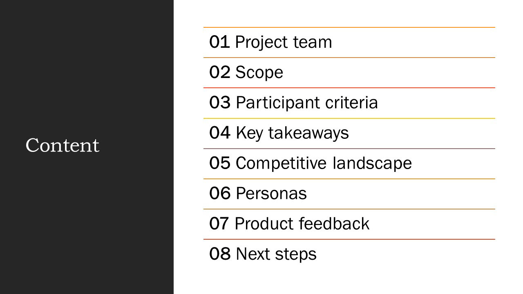Click the number 01 in the list
This screenshot has height=294, width=523.
click(x=219, y=42)
